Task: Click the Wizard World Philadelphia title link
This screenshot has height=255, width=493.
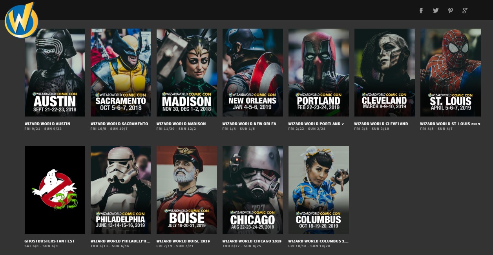Action: pos(121,241)
